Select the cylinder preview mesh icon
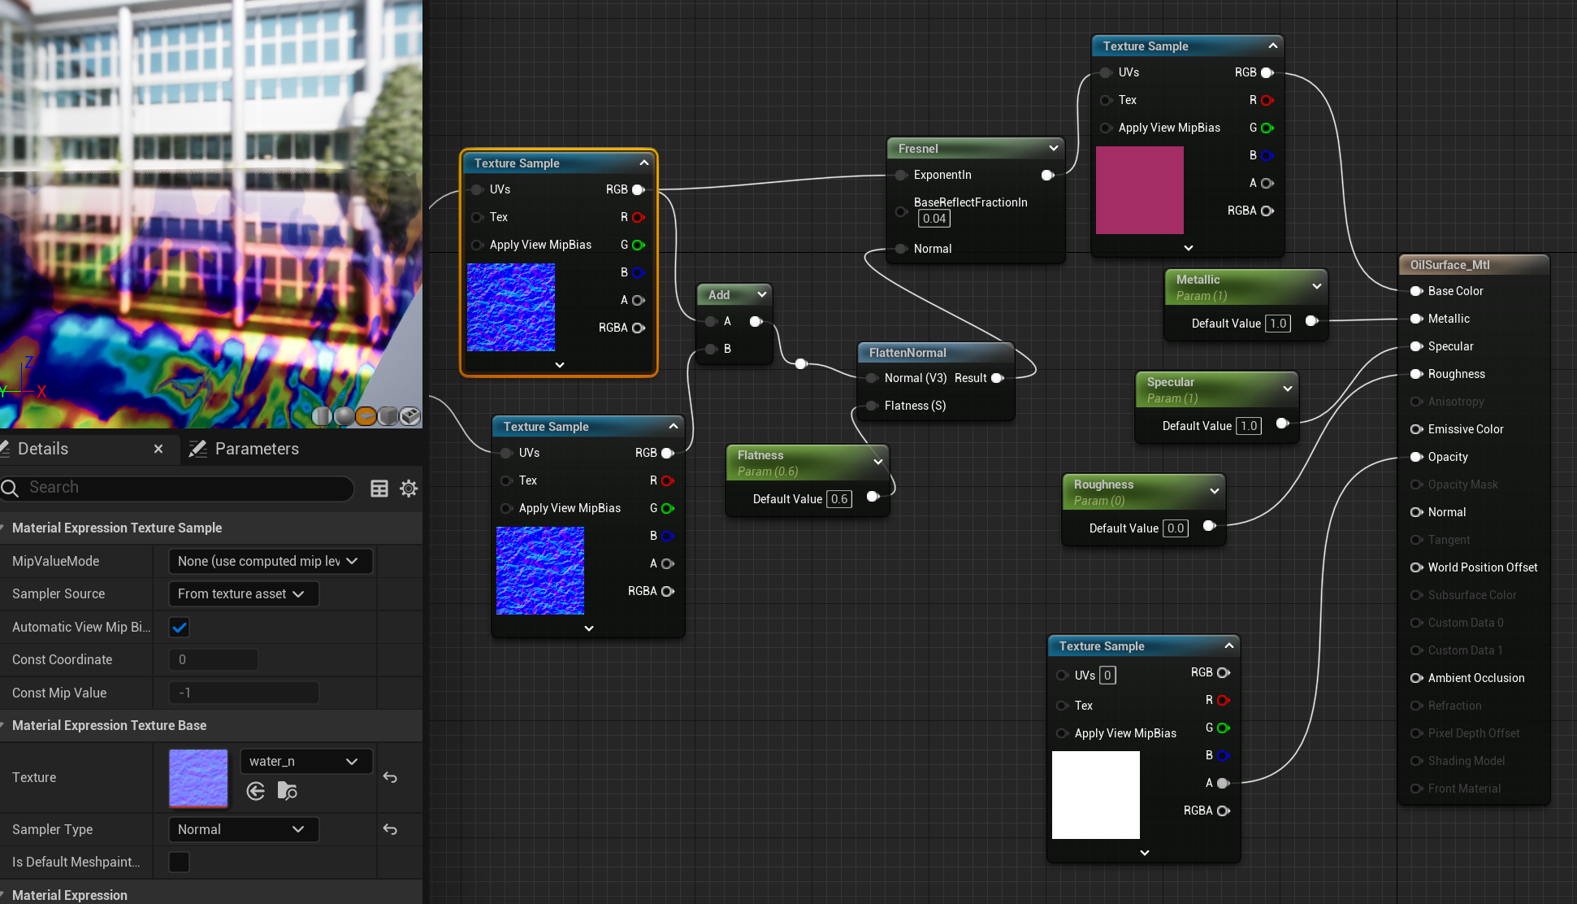Screen dimensions: 1577x904 (x=322, y=416)
